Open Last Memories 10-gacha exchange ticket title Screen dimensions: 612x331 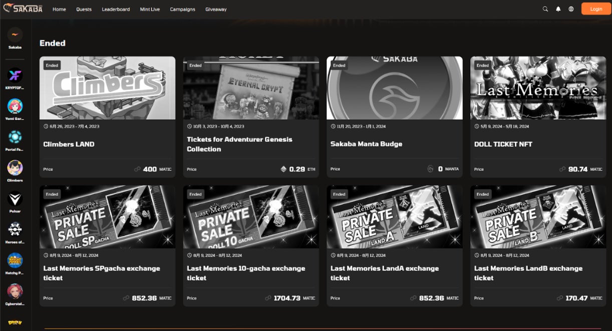point(246,273)
